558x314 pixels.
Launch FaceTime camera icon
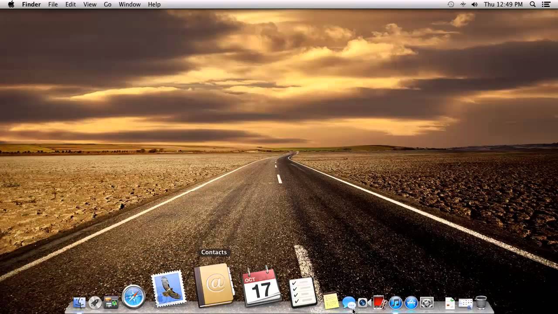pos(364,302)
